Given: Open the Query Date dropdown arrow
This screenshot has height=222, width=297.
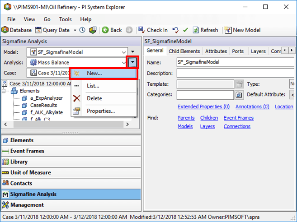Looking at the screenshot, I should pyautogui.click(x=75, y=30).
